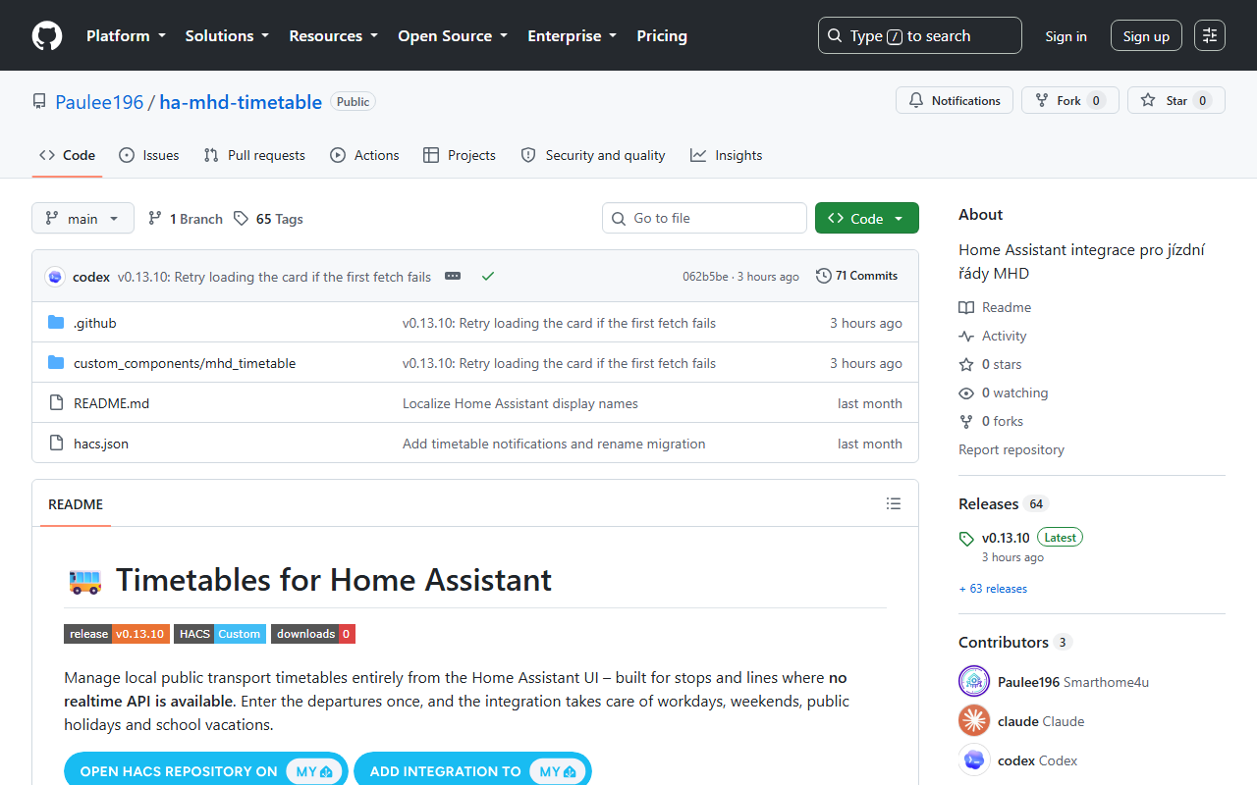1257x785 pixels.
Task: Click the Go to file input
Action: (x=704, y=218)
